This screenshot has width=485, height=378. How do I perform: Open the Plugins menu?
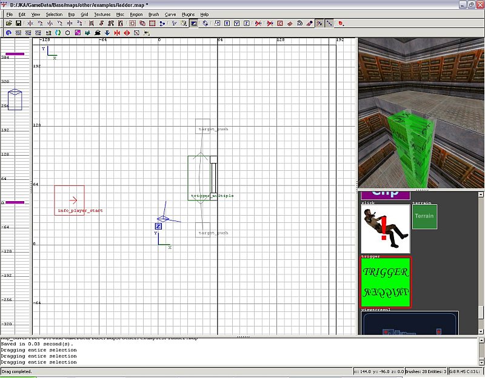coord(188,14)
